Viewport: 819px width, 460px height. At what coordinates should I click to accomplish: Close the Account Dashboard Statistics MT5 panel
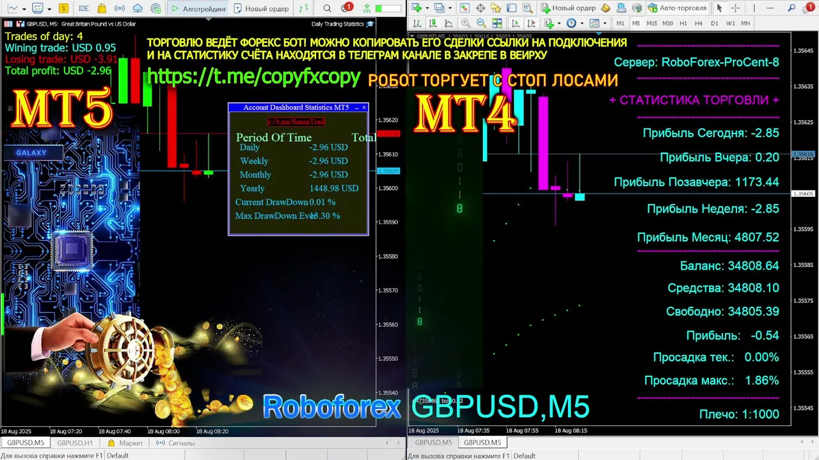[x=364, y=107]
